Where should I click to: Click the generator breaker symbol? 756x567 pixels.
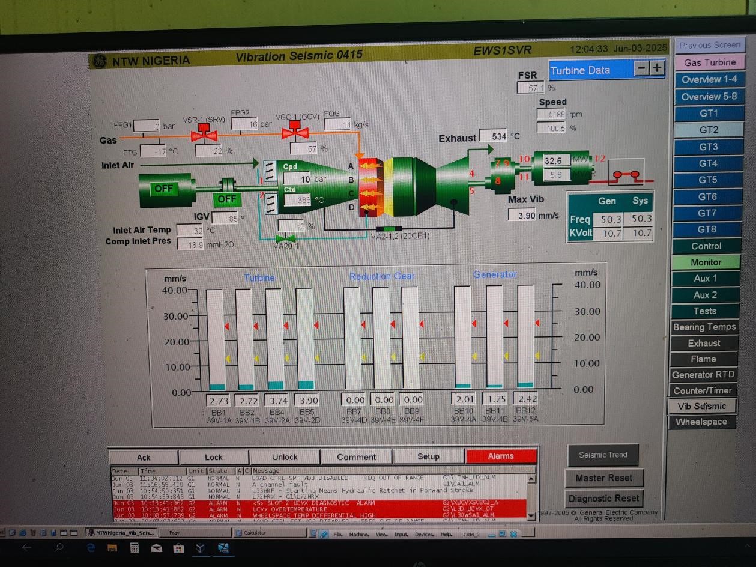[x=626, y=175]
